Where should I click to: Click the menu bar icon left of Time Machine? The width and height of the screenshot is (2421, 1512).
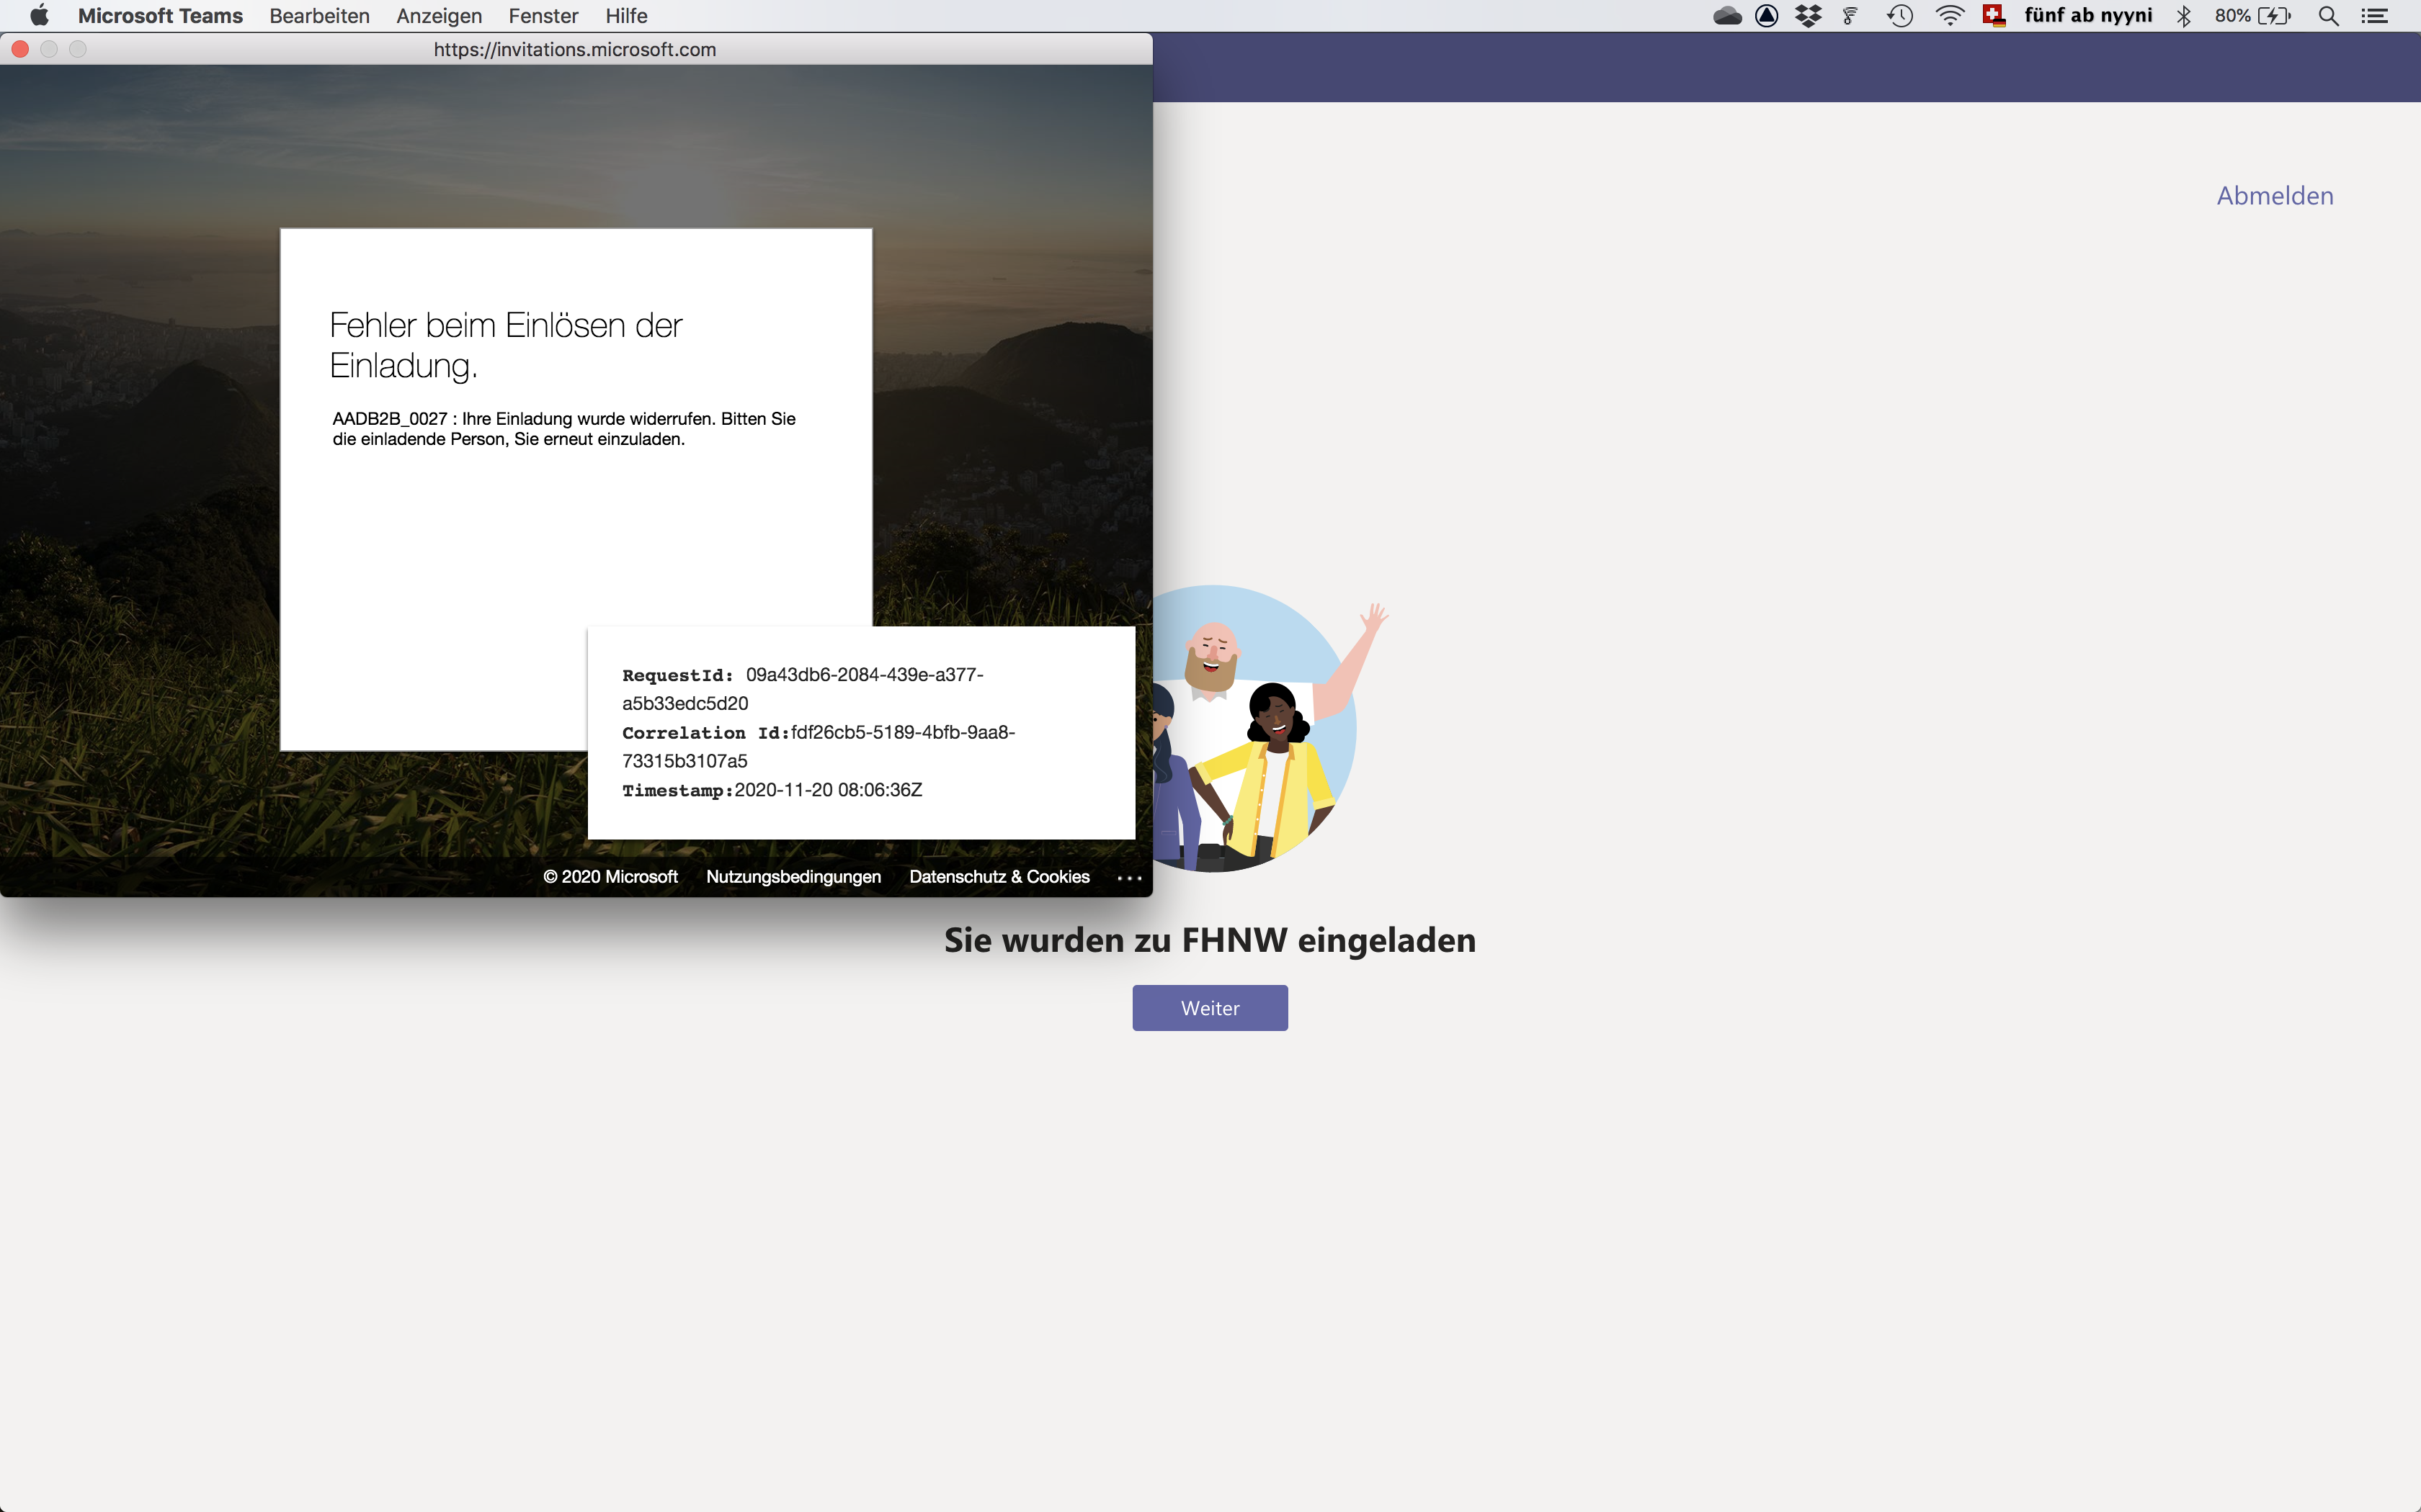pos(1851,16)
